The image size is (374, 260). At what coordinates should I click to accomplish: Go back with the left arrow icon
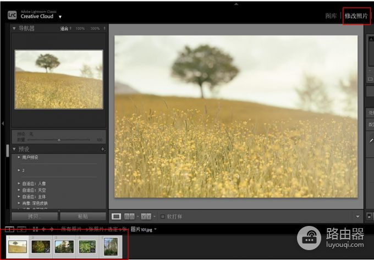[43, 229]
